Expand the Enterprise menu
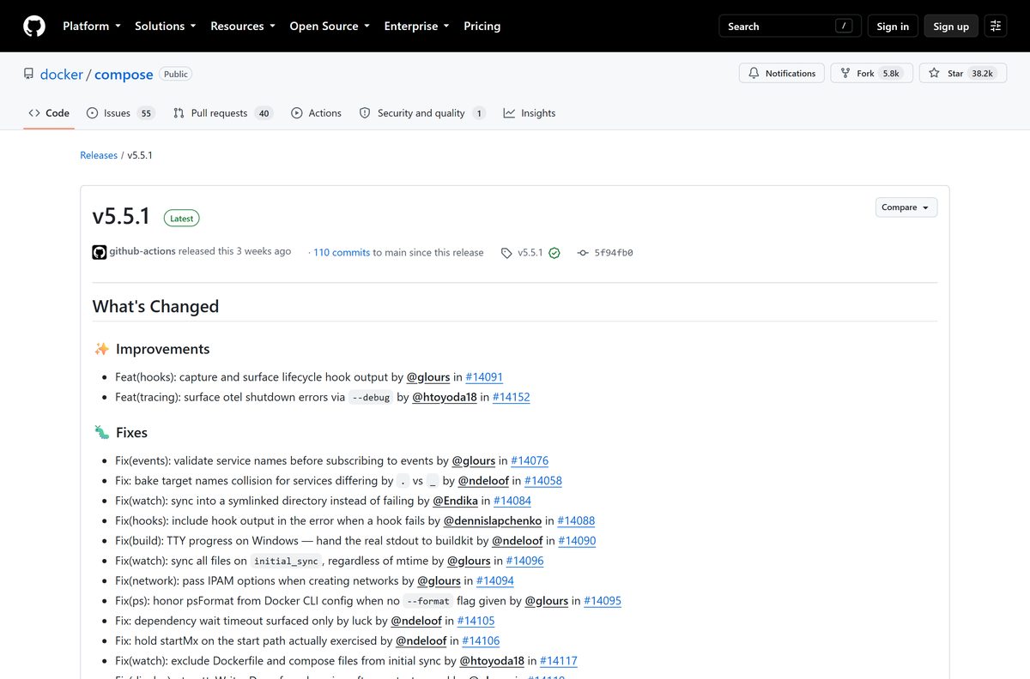This screenshot has height=679, width=1030. [417, 27]
